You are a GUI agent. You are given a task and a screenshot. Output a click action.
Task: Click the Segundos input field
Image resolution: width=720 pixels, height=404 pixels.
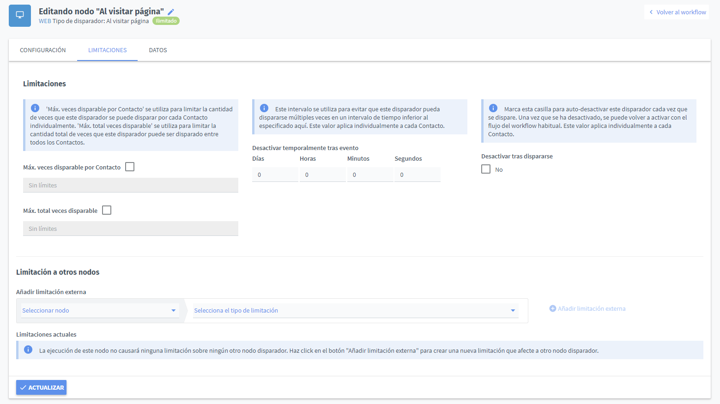(x=417, y=175)
